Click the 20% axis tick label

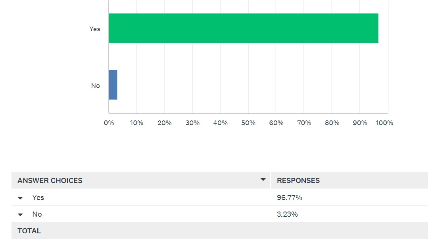tap(165, 123)
